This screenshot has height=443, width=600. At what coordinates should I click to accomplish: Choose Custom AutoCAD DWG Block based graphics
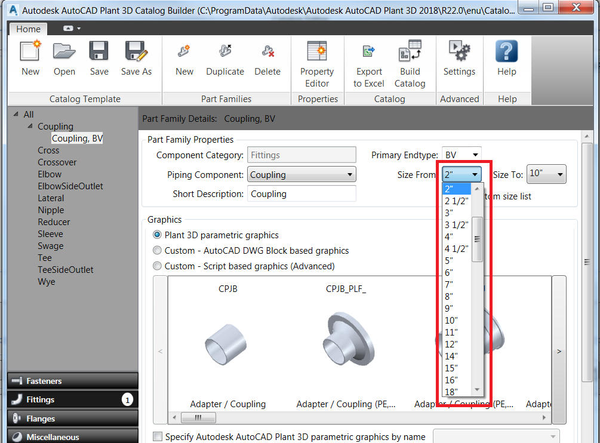pyautogui.click(x=156, y=250)
